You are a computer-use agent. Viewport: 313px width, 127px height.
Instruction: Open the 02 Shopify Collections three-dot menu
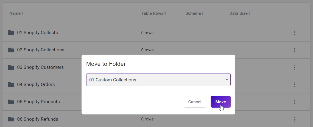click(295, 50)
